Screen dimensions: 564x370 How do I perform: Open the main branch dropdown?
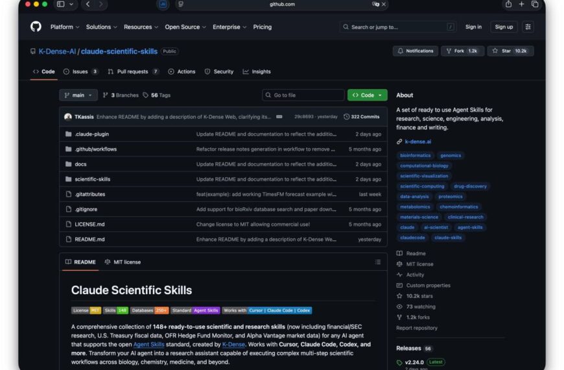point(78,95)
